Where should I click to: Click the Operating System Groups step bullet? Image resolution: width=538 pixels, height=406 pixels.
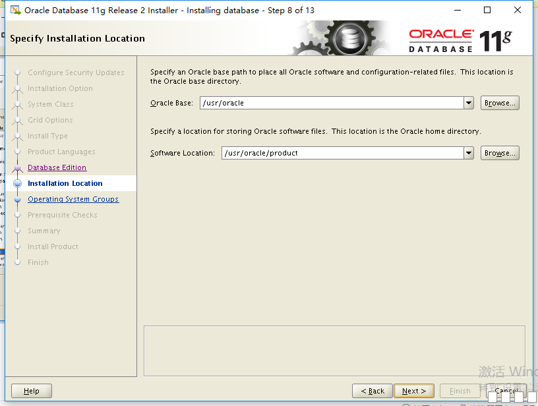pyautogui.click(x=17, y=200)
